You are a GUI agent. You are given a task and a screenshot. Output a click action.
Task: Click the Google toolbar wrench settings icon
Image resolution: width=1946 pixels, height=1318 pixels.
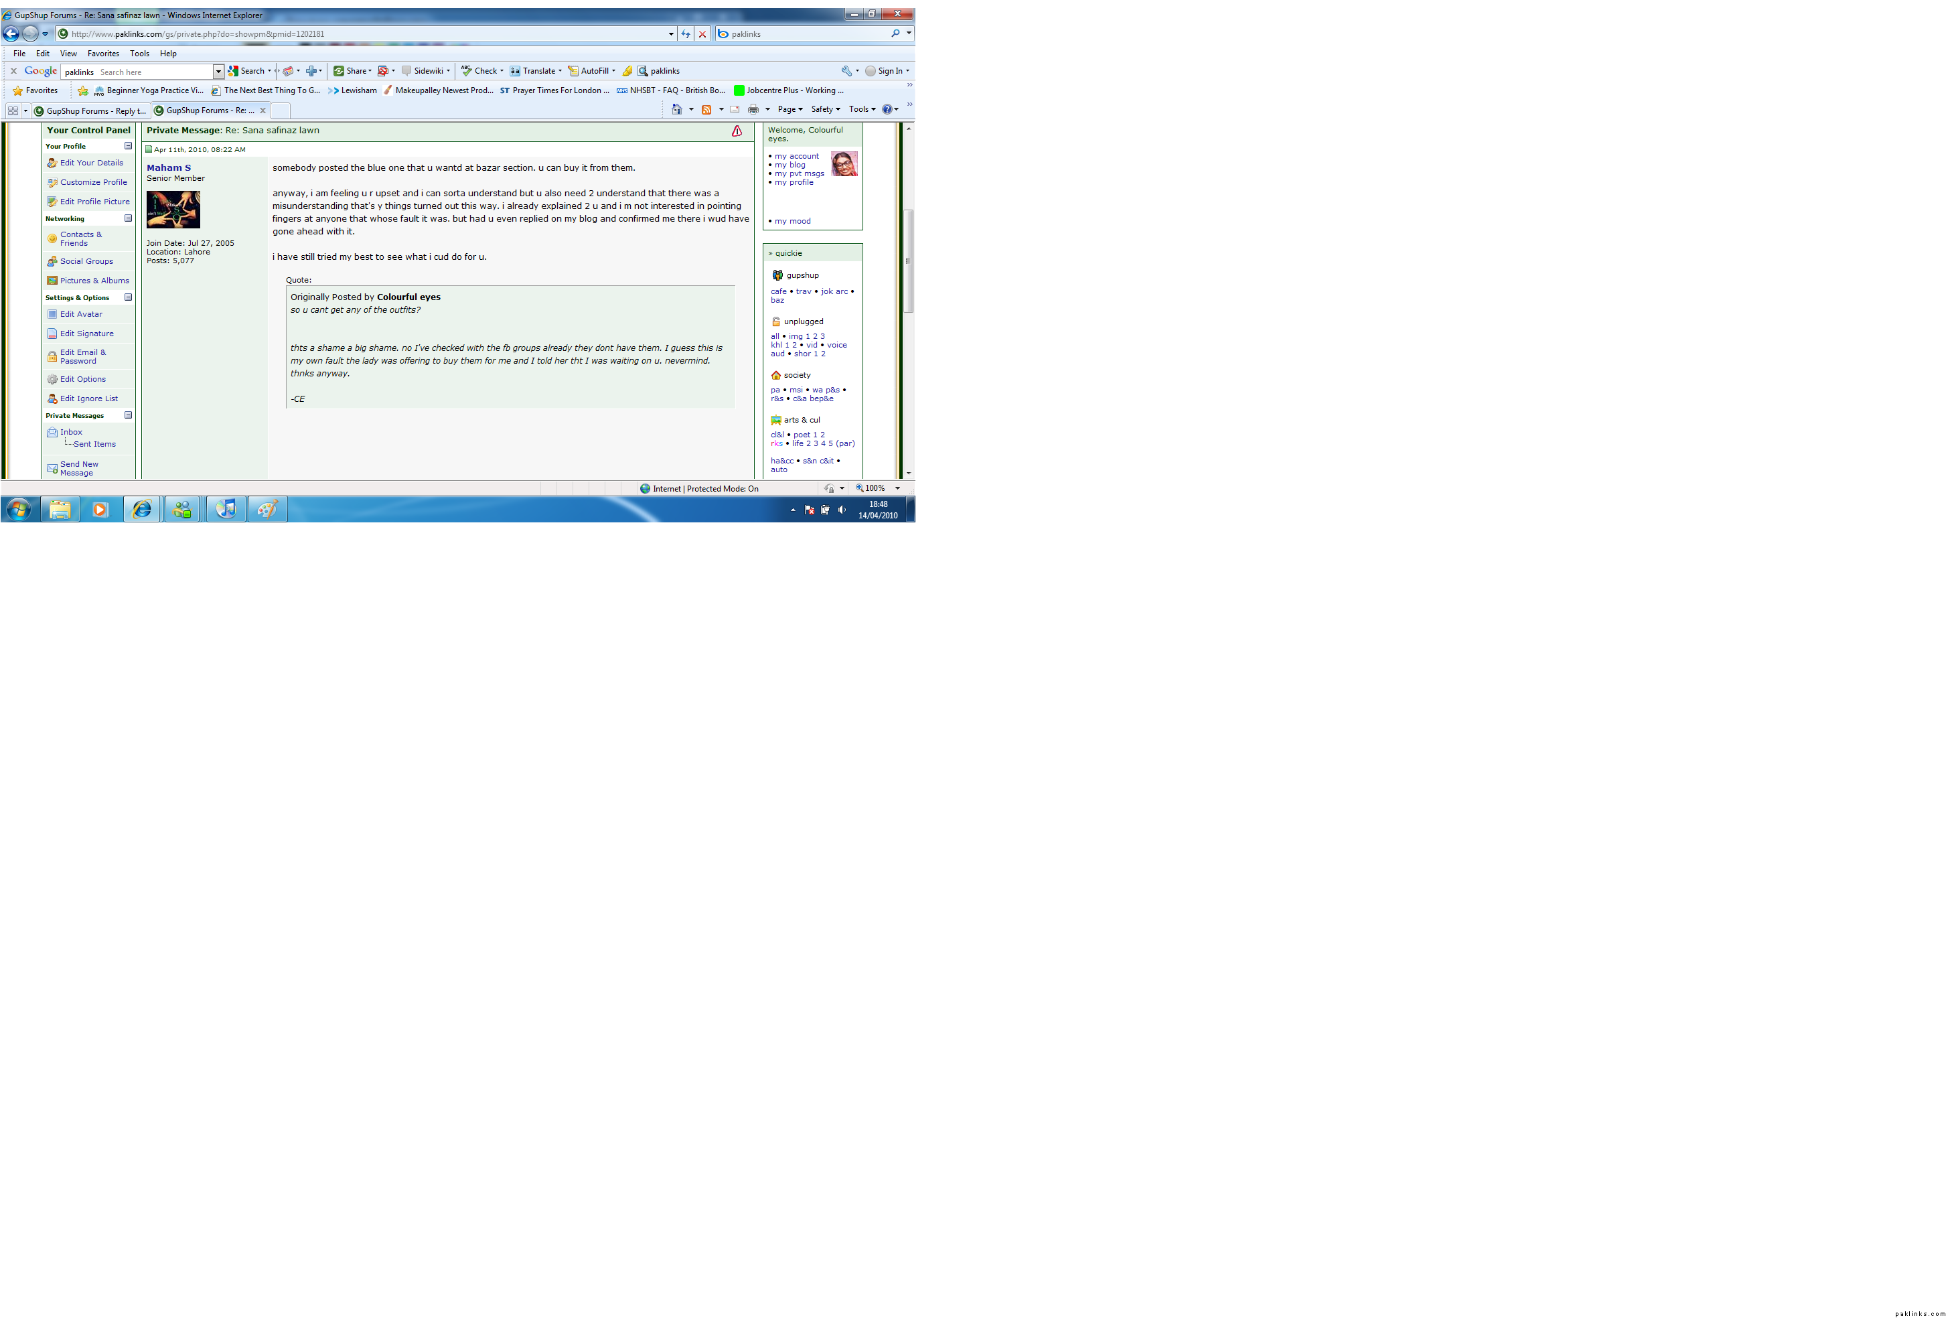click(x=846, y=71)
